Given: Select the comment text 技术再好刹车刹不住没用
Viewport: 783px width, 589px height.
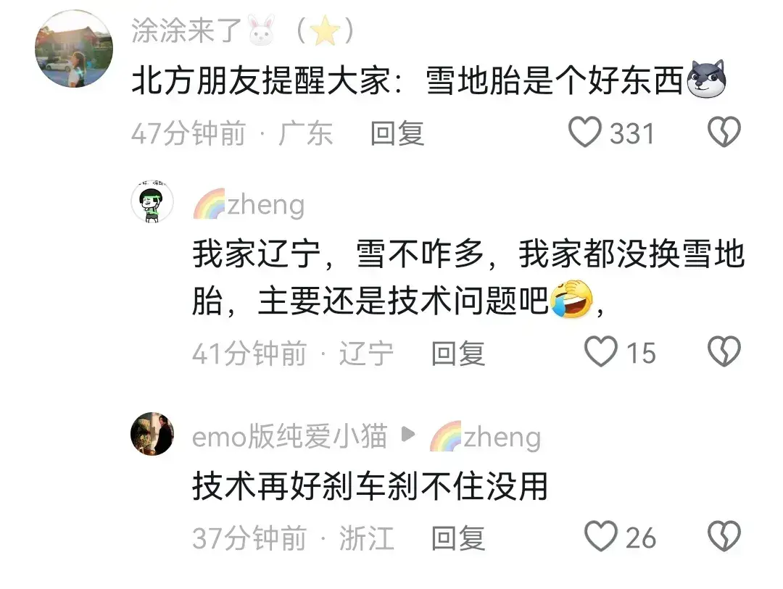Looking at the screenshot, I should (370, 486).
